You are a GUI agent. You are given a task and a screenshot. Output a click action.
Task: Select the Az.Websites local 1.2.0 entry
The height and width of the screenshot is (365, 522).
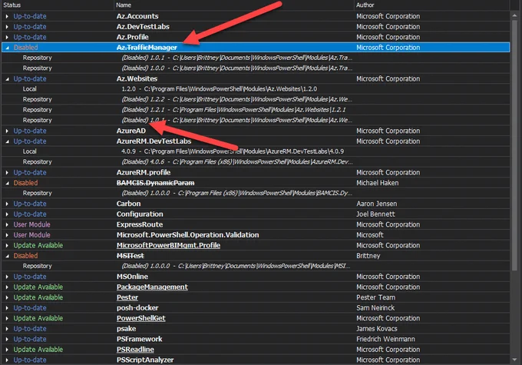(219, 89)
